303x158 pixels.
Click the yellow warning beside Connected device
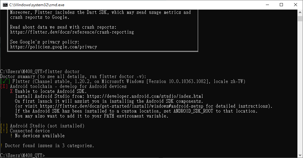tap(4, 131)
